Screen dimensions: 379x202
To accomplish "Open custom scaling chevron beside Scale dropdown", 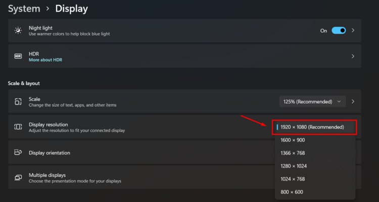I will click(x=353, y=102).
